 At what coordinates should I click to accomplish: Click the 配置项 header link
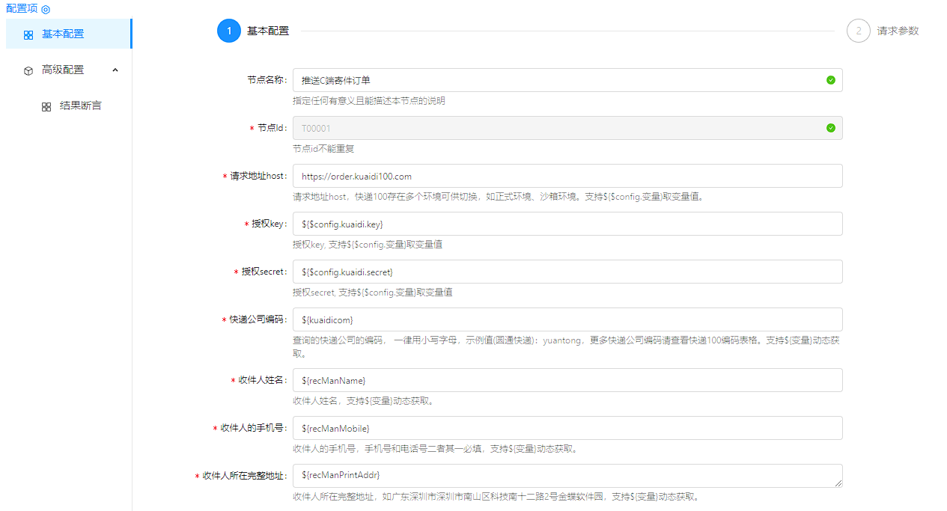tap(22, 9)
